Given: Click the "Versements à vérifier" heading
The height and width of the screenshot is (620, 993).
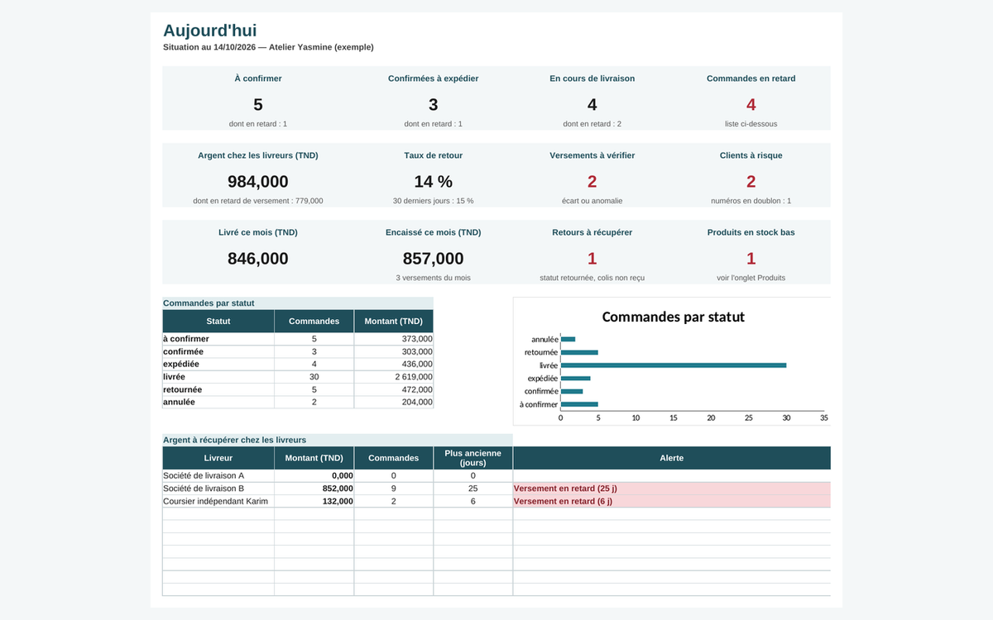Looking at the screenshot, I should (592, 155).
